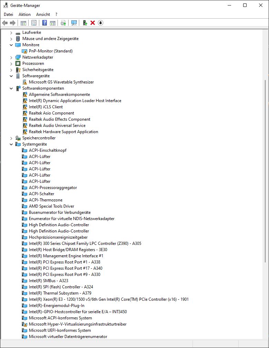
Task: Select Realtek Hardware Support Application
Action: (63, 132)
